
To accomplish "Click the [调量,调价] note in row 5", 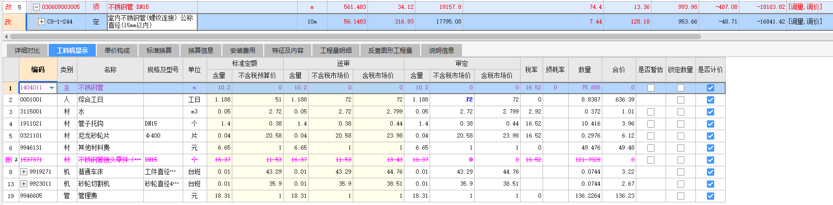I will click(805, 7).
